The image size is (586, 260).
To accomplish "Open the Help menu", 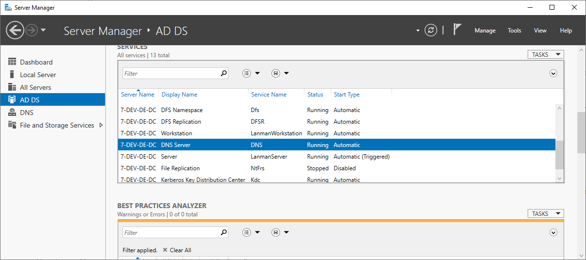I will [x=566, y=30].
